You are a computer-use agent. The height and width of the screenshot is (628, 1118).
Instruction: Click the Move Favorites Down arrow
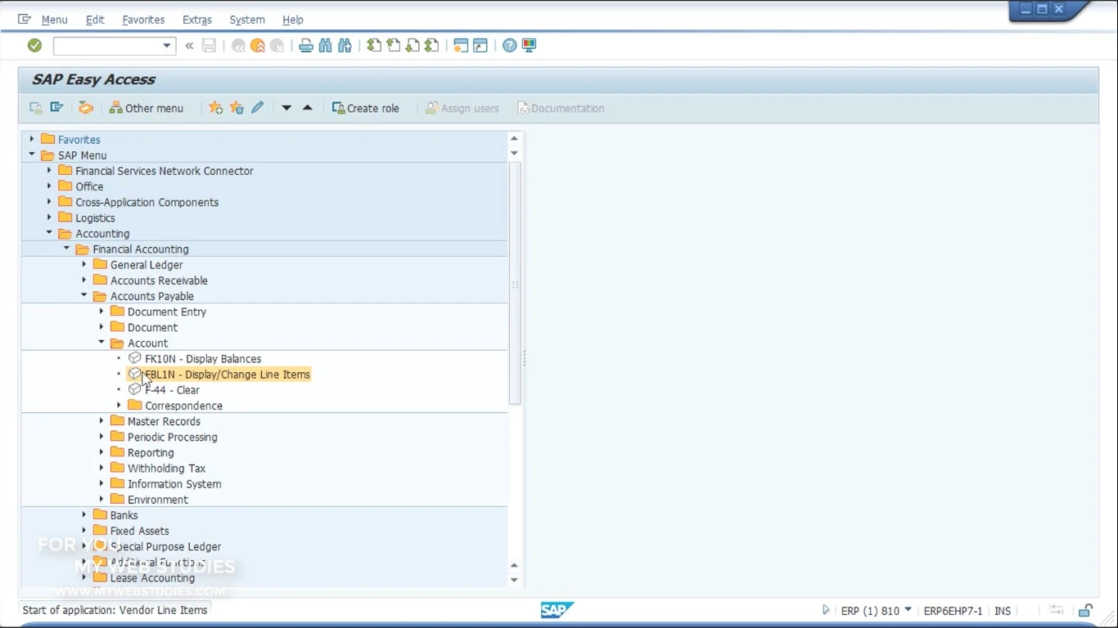tap(286, 108)
